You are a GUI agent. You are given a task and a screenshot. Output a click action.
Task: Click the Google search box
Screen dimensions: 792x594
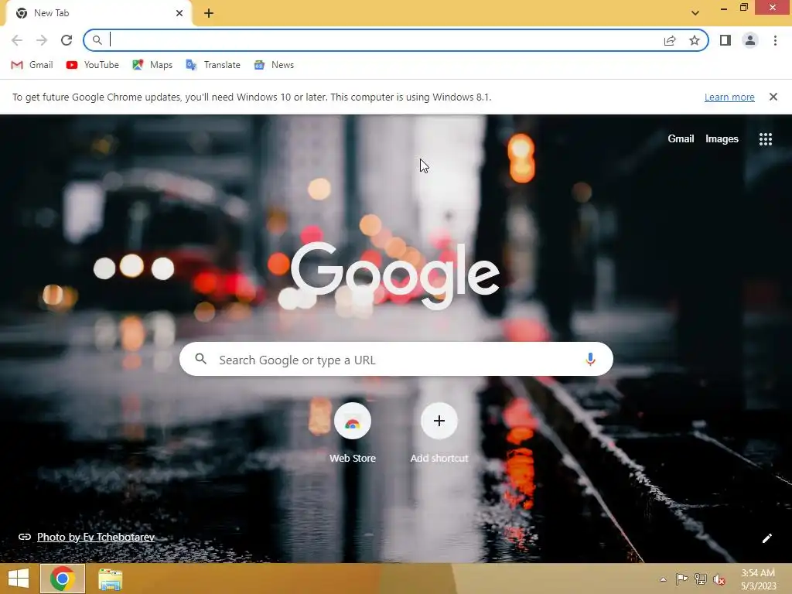click(396, 359)
